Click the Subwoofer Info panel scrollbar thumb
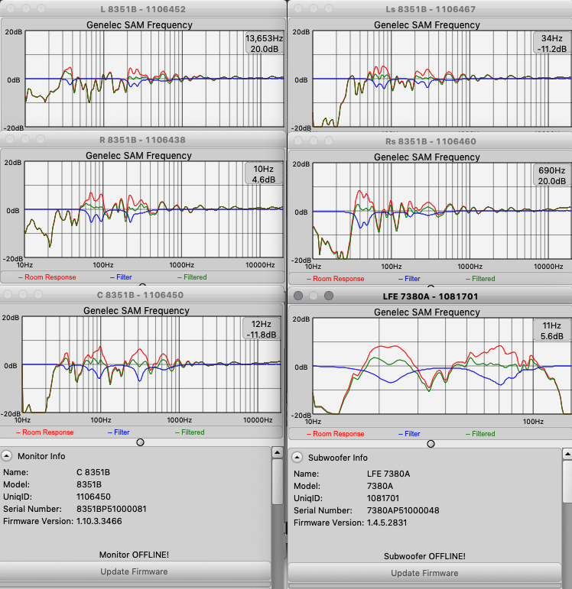Image resolution: width=572 pixels, height=589 pixels. click(x=567, y=481)
